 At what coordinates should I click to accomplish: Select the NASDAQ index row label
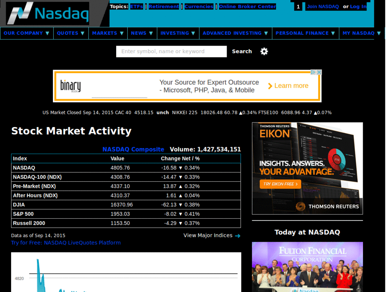tap(24, 168)
